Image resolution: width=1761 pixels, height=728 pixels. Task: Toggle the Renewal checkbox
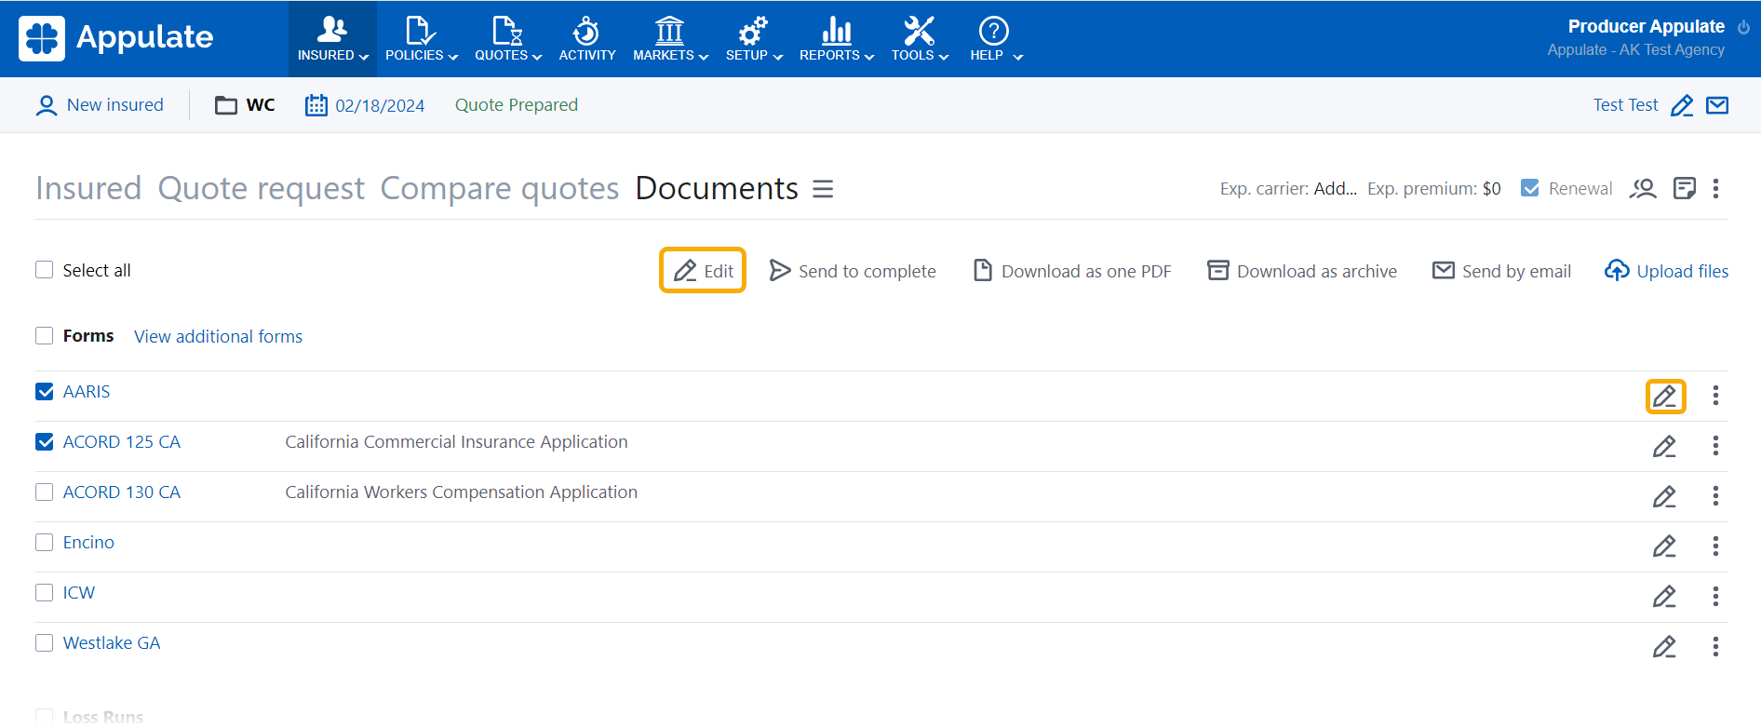1529,188
